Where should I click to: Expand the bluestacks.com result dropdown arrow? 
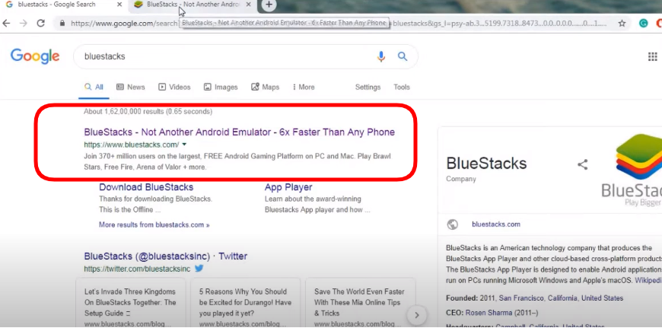click(x=184, y=145)
